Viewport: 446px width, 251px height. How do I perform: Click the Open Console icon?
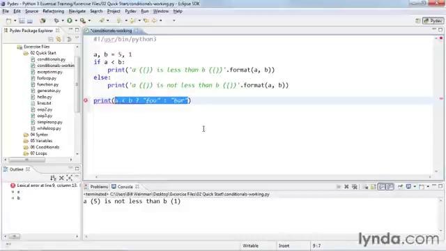tap(422, 187)
